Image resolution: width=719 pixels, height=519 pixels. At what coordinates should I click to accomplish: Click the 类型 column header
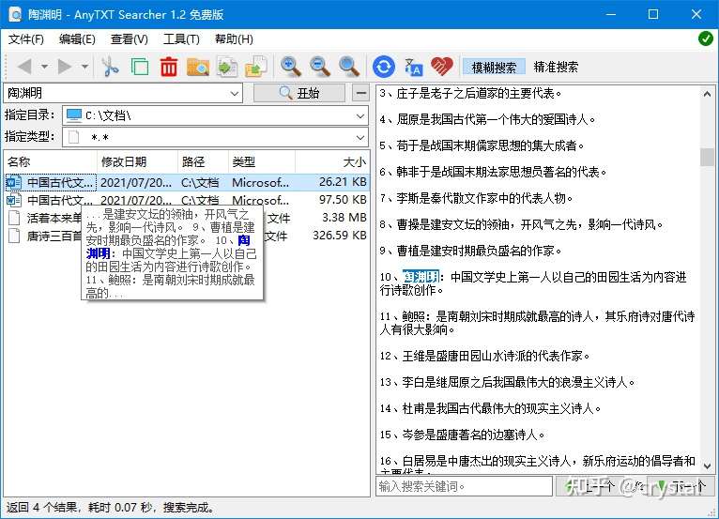pos(261,161)
